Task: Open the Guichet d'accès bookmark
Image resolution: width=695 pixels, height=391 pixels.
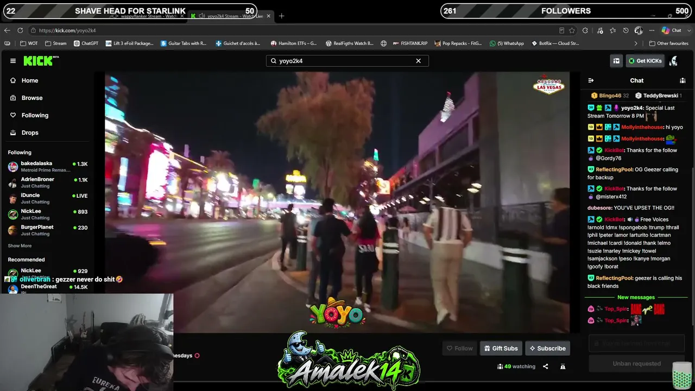Action: (x=238, y=43)
